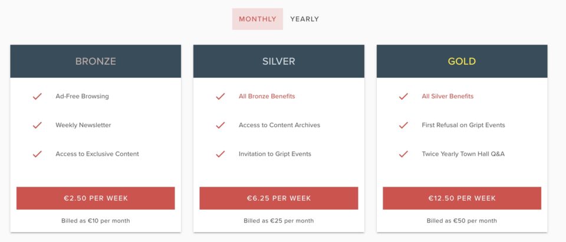The height and width of the screenshot is (242, 566).
Task: Click the Bronze plan header
Action: pyautogui.click(x=96, y=61)
